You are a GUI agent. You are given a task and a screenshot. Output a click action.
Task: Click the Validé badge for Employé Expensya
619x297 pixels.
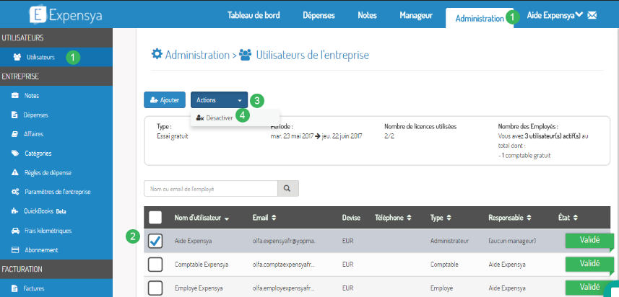pyautogui.click(x=589, y=287)
